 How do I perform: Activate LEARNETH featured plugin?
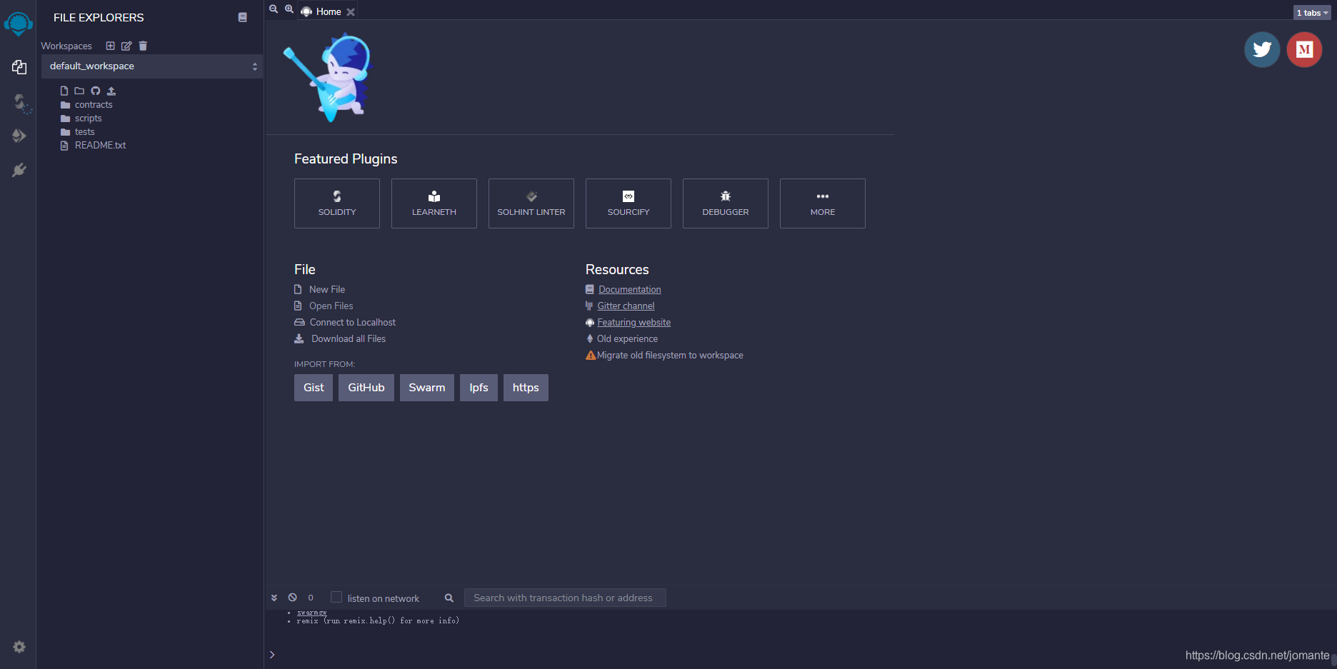pos(434,203)
